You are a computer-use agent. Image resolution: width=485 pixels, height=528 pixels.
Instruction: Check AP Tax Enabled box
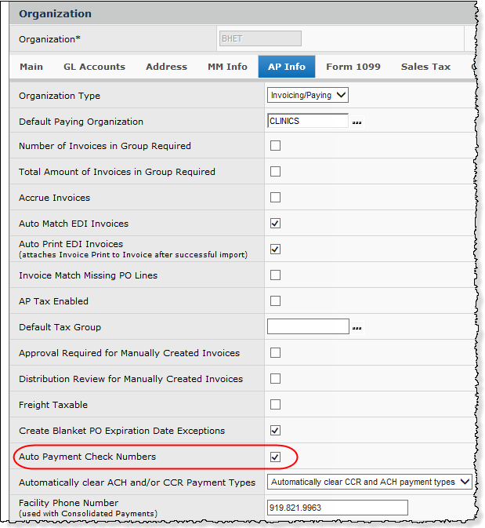tap(275, 300)
